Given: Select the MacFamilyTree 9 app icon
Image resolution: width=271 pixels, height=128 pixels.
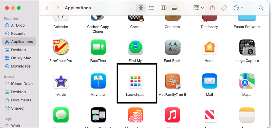Looking at the screenshot, I should point(173,81).
